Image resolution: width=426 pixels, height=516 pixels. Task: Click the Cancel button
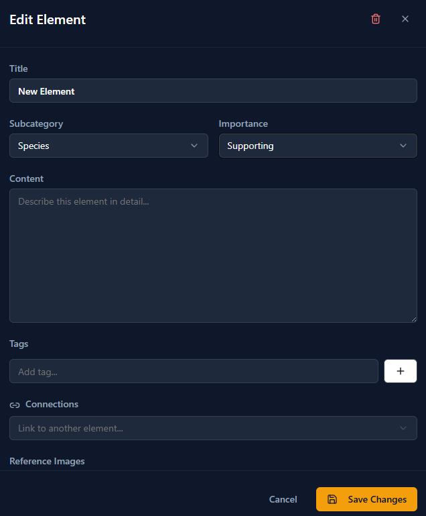point(283,499)
